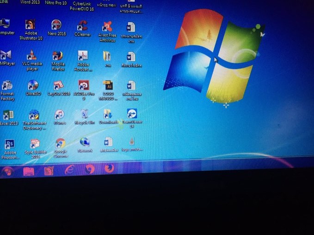
Task: Open the Nero 2016 shortcut
Action: coord(56,24)
